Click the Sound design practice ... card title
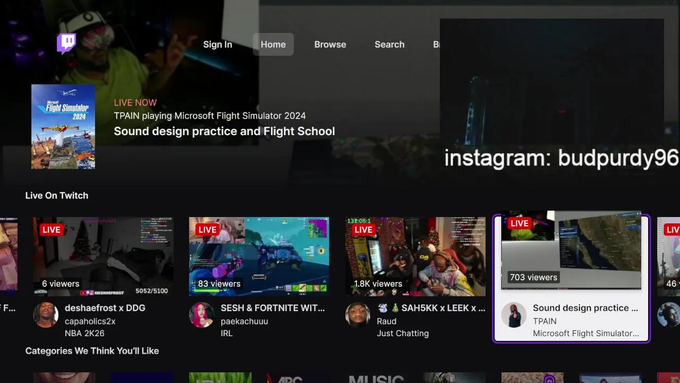 [x=585, y=308]
